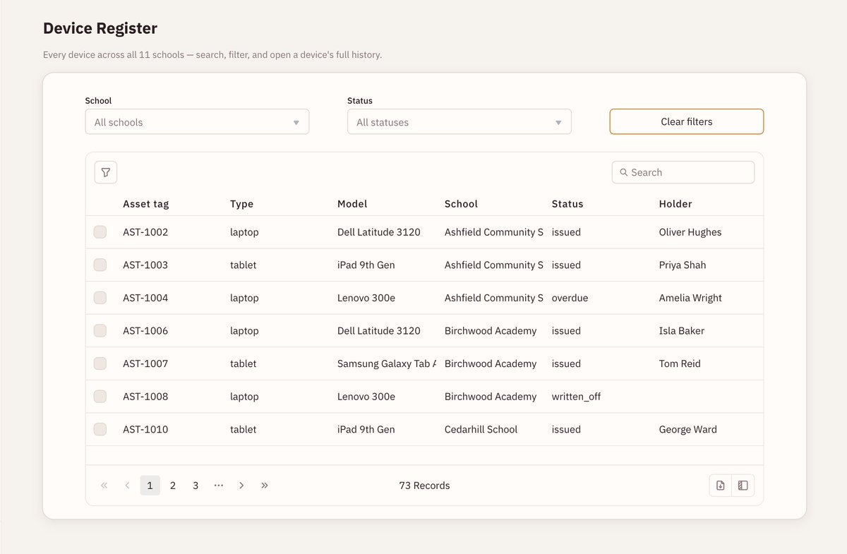The width and height of the screenshot is (847, 554).
Task: Toggle the side panel layout icon
Action: (x=743, y=486)
